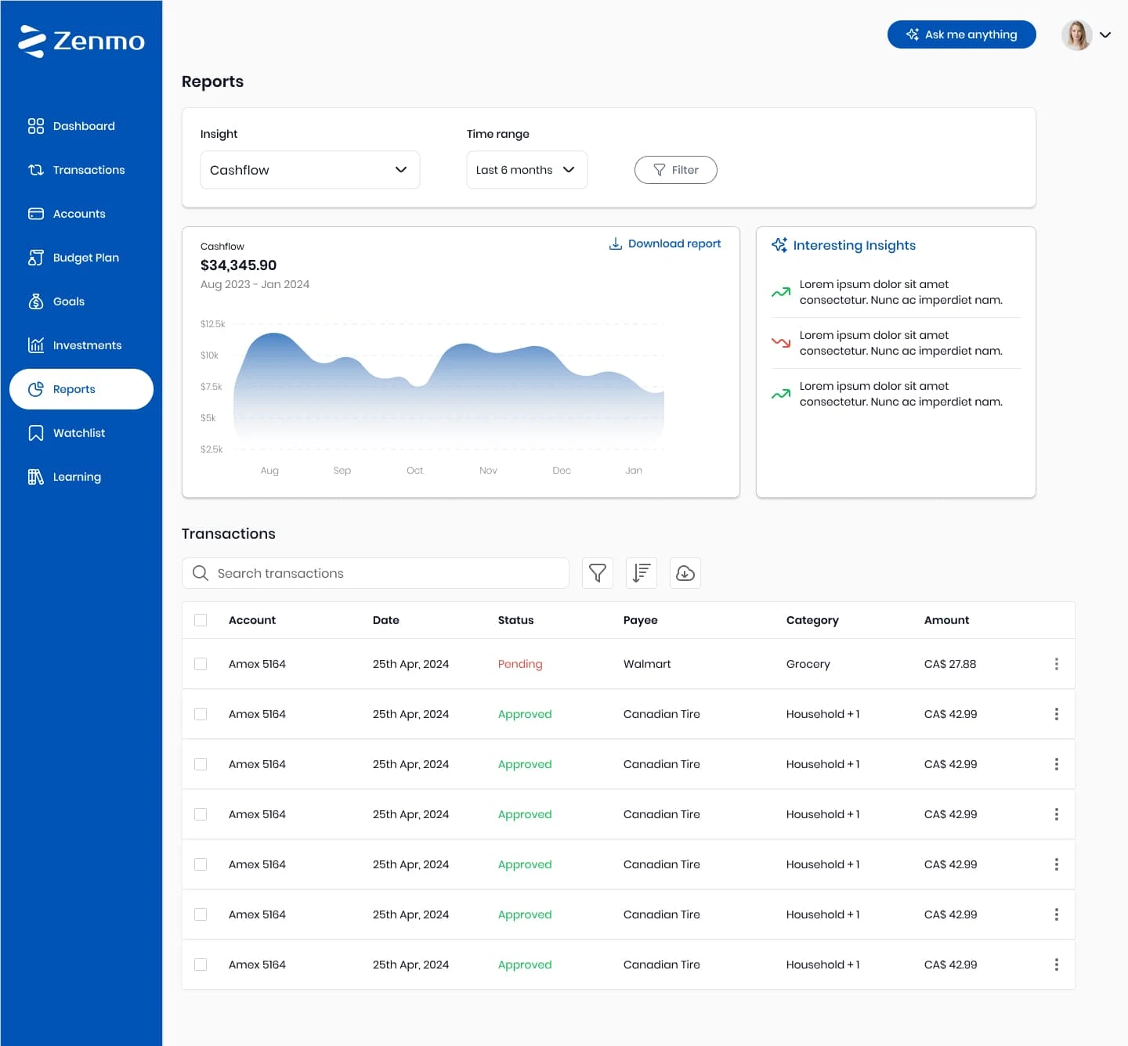Click the Date column header
Screen dimensions: 1128x1046
[x=386, y=620]
